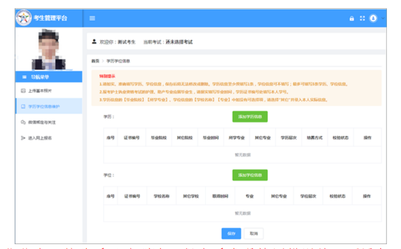The width and height of the screenshot is (401, 249).
Task: Click the 微信绑定与关注 WeChat icon
Action: click(x=23, y=123)
